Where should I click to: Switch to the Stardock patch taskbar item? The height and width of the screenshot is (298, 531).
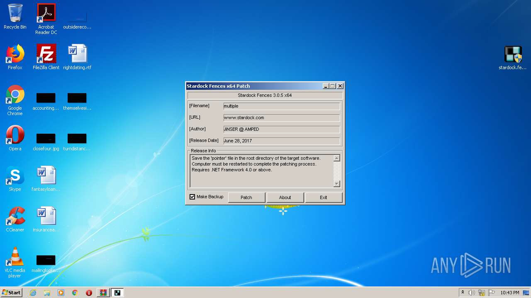[x=117, y=293]
